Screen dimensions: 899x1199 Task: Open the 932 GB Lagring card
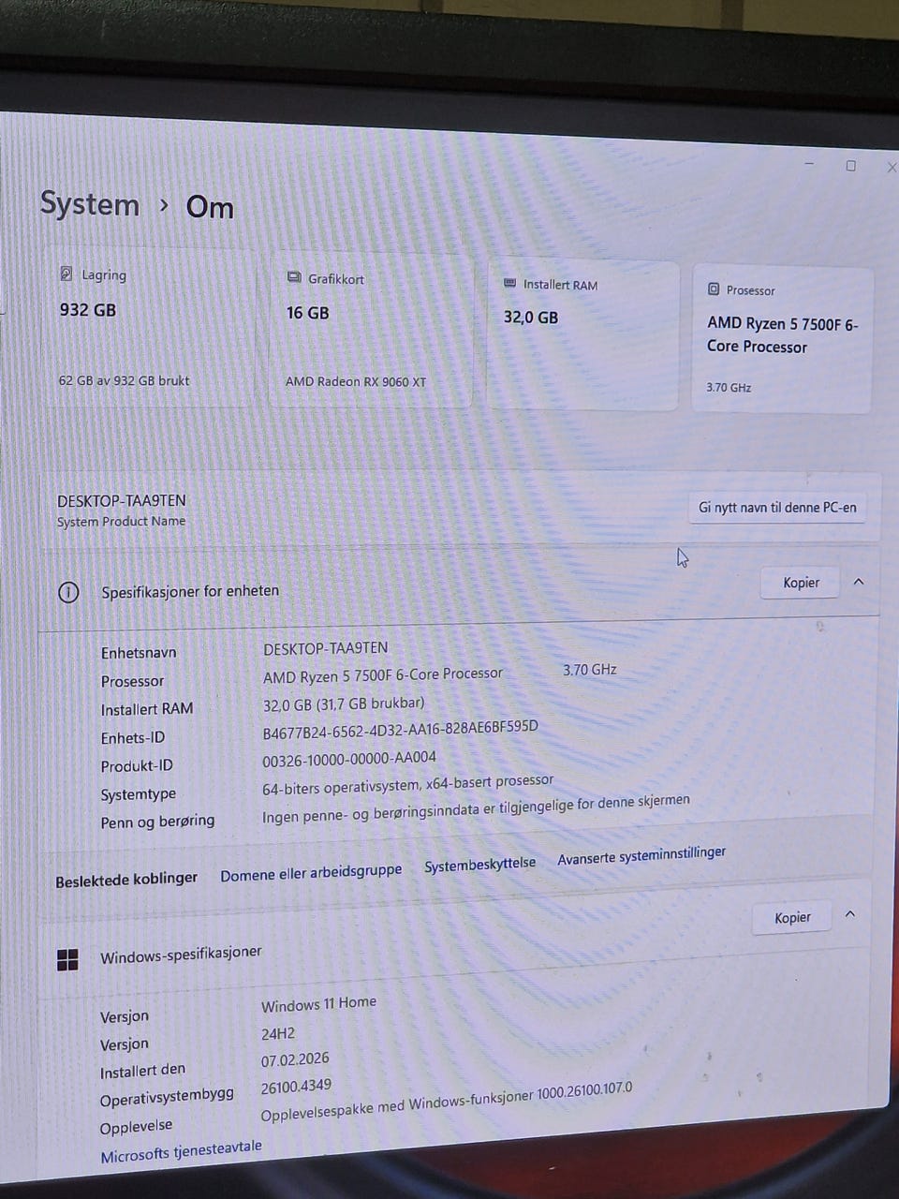pos(150,328)
